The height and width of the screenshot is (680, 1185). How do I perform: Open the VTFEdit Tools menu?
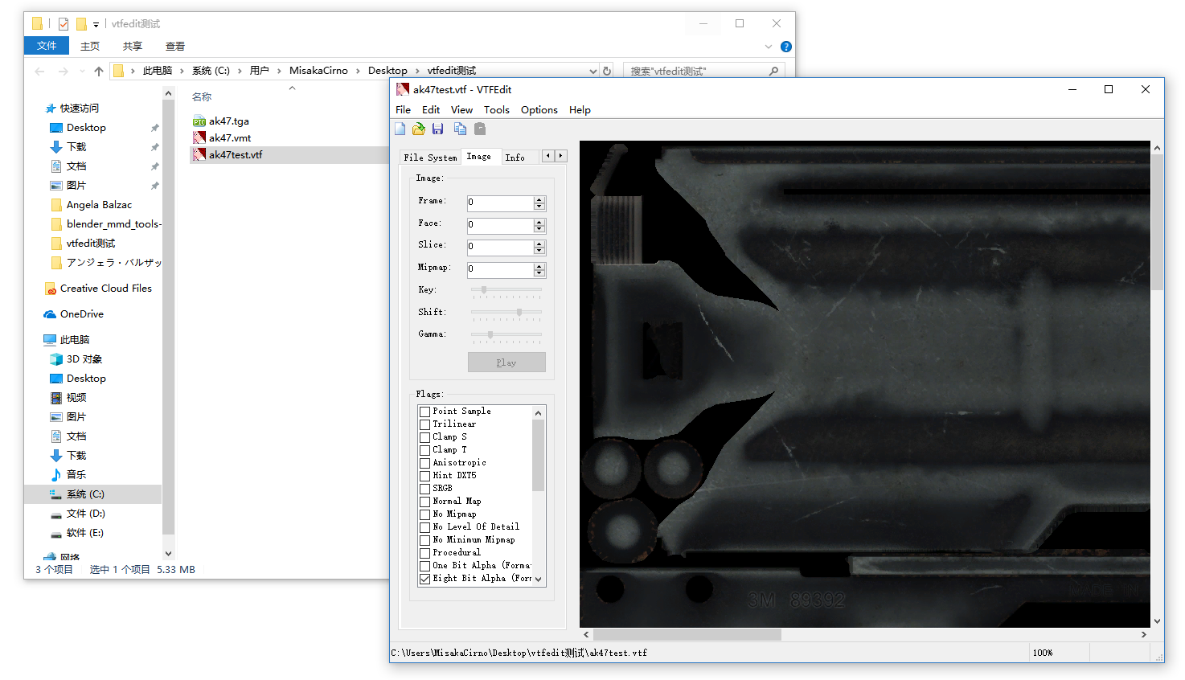click(x=497, y=110)
